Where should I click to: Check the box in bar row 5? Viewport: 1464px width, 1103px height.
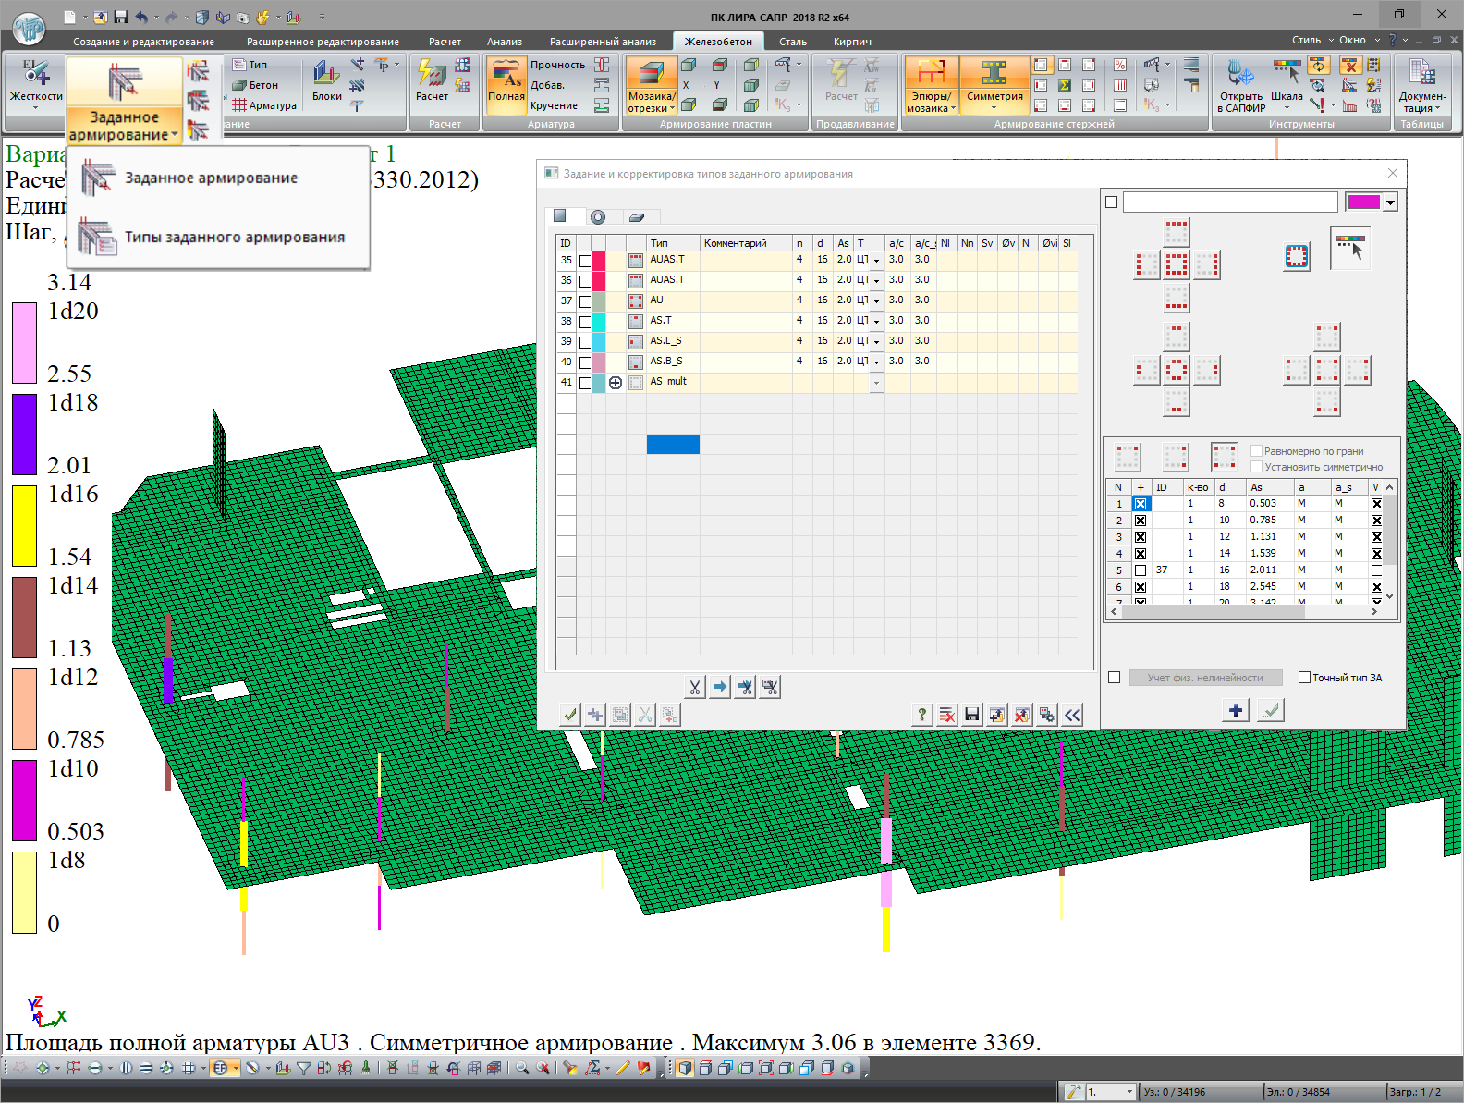pyautogui.click(x=1141, y=570)
